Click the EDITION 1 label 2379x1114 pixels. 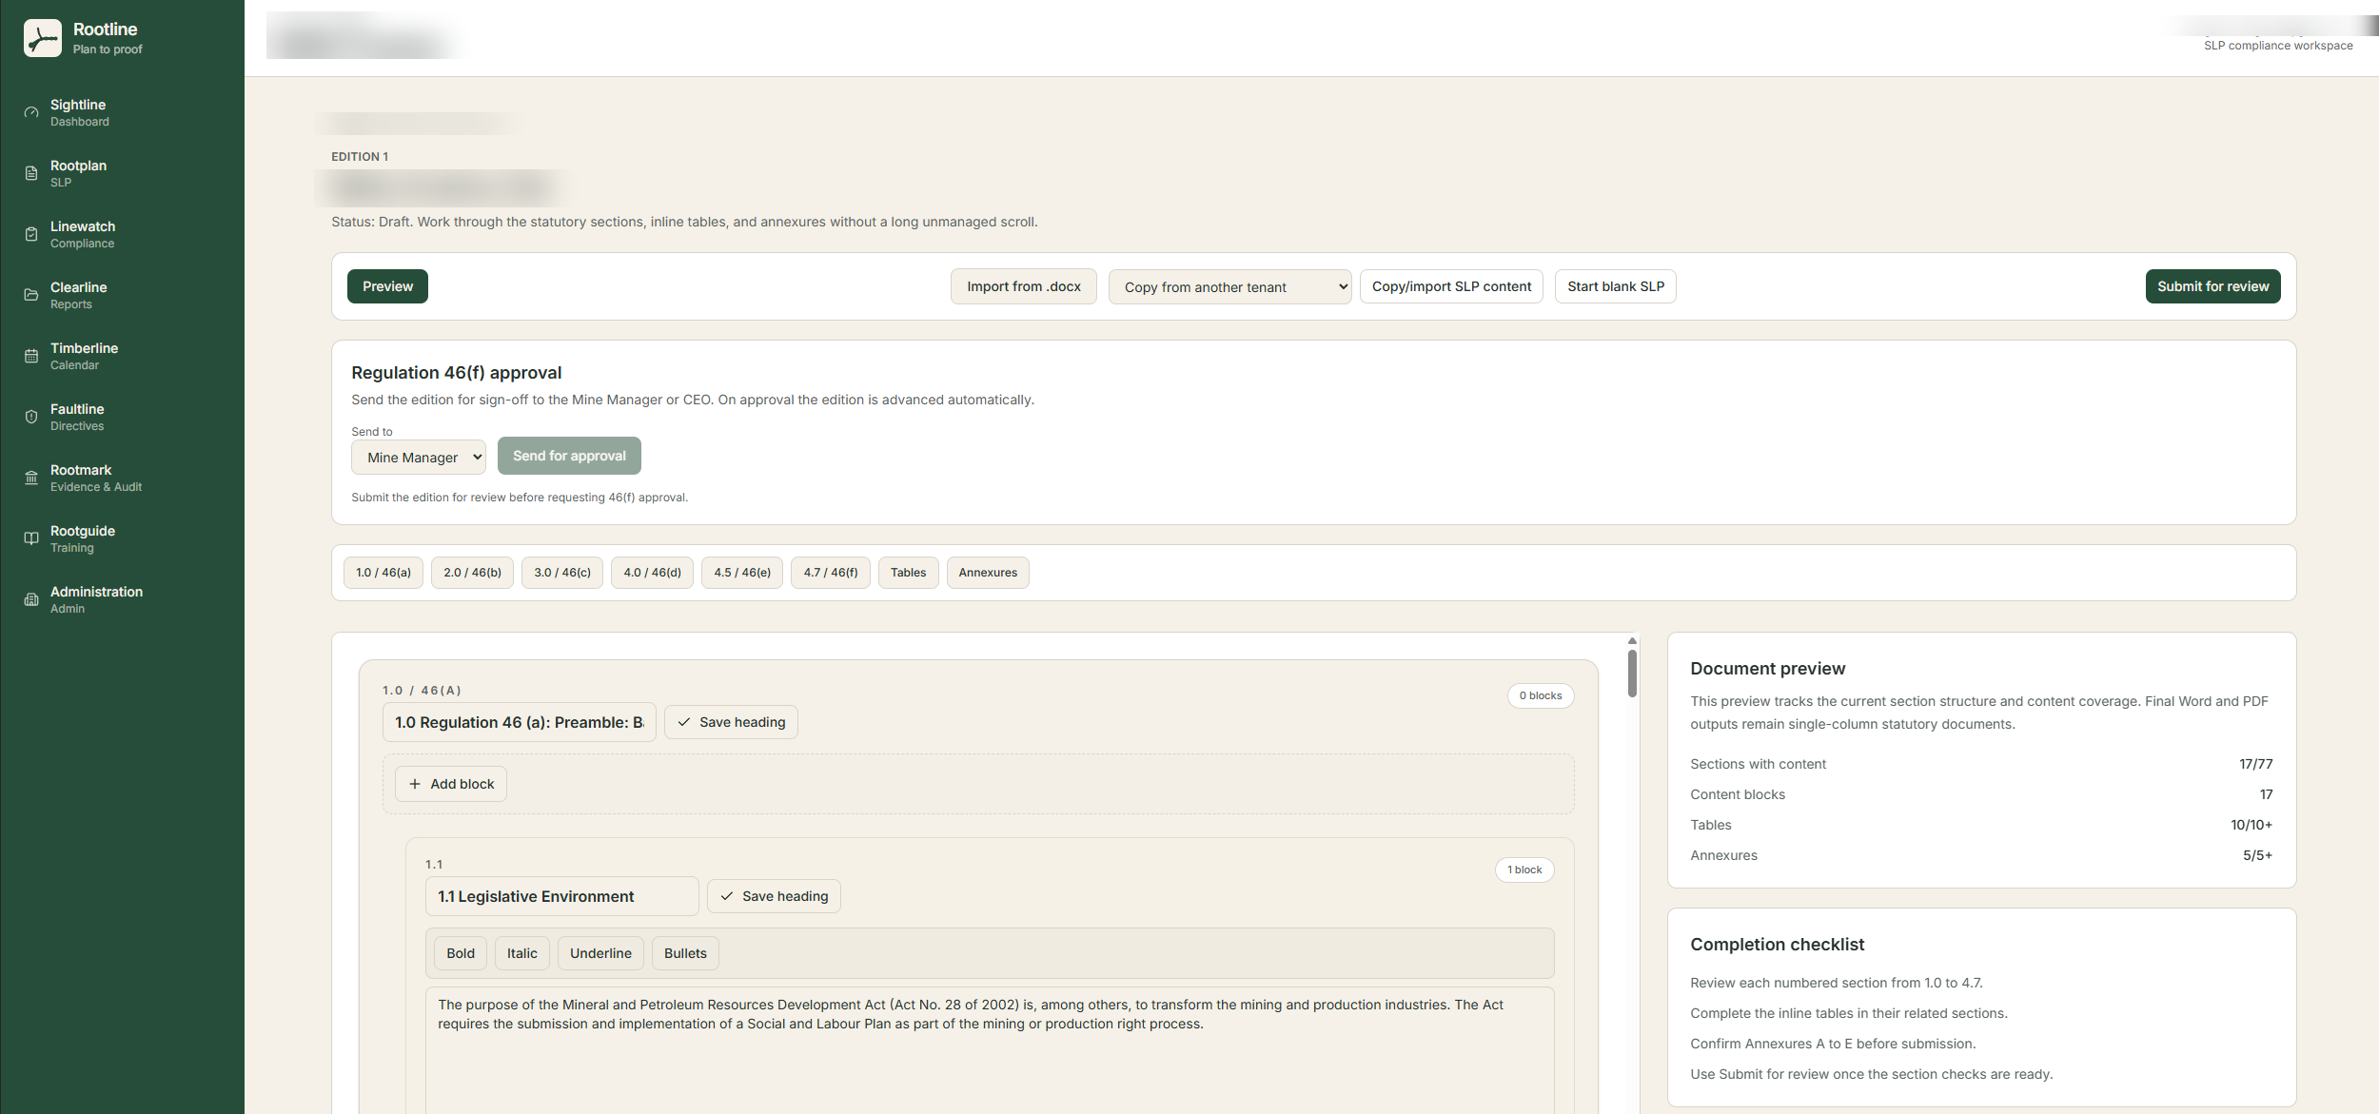pos(360,157)
